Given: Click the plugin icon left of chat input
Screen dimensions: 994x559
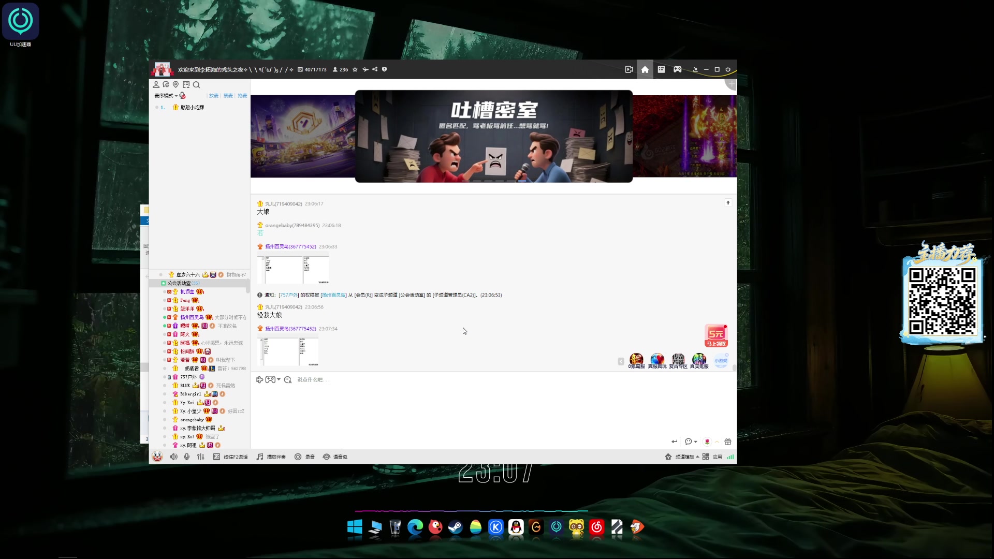Looking at the screenshot, I should [259, 380].
